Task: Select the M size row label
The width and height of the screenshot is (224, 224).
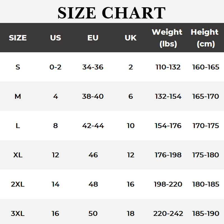Action: click(18, 97)
